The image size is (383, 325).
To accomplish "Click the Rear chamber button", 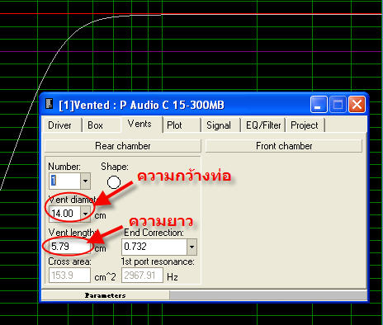I will pyautogui.click(x=123, y=146).
